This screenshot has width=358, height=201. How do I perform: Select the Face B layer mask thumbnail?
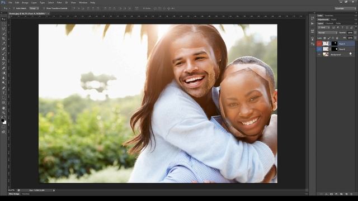point(335,49)
